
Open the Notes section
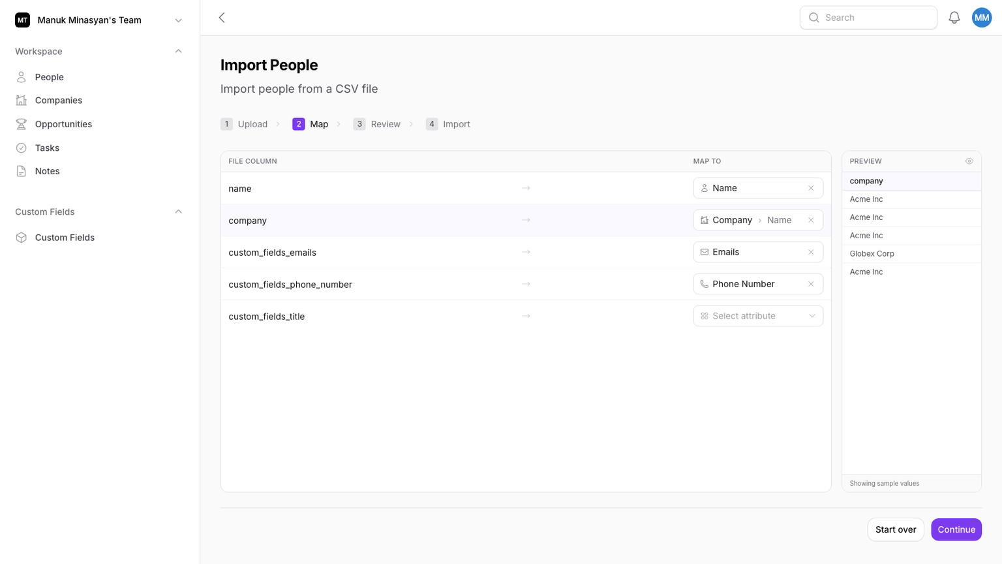pyautogui.click(x=46, y=170)
